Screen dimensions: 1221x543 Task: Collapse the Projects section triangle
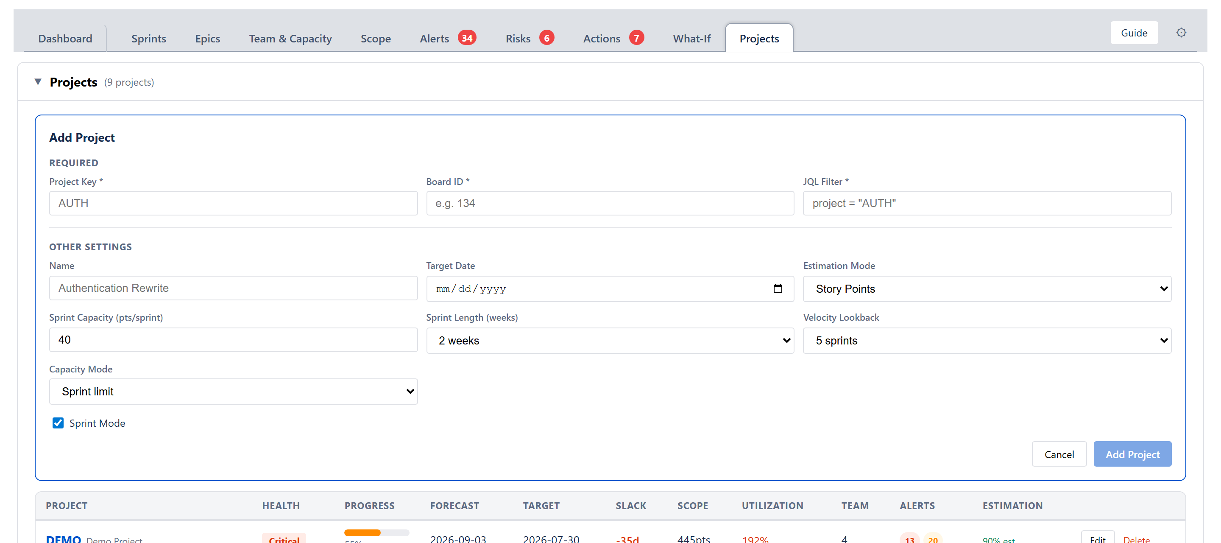(x=38, y=81)
